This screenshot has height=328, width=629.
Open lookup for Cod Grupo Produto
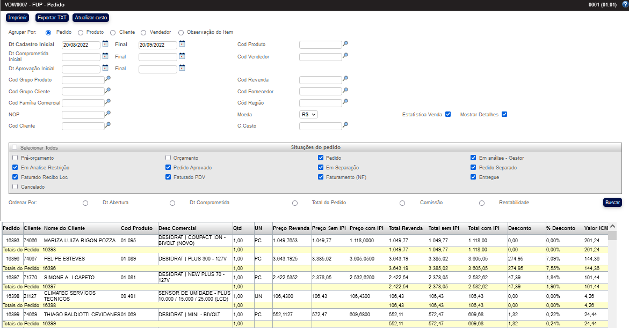coord(108,79)
